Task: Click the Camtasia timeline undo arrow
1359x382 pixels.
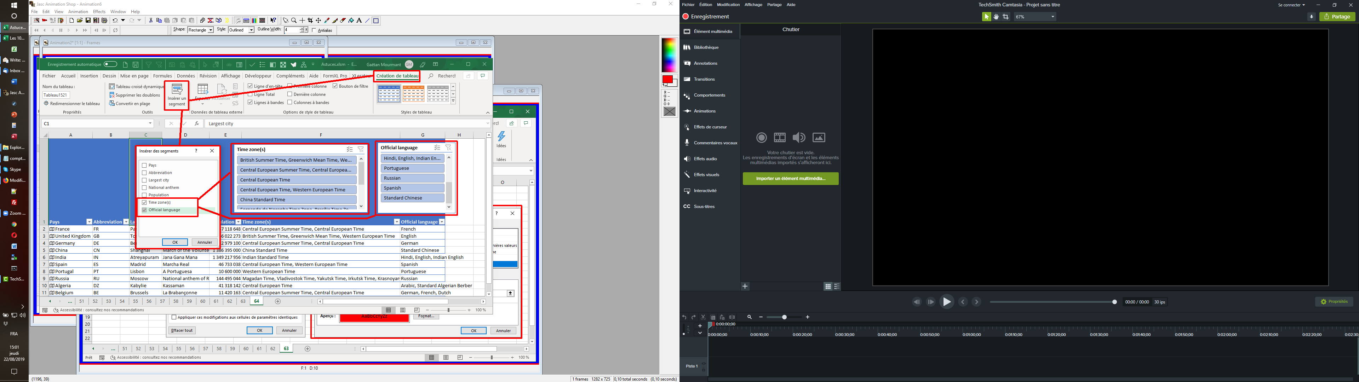Action: coord(684,317)
